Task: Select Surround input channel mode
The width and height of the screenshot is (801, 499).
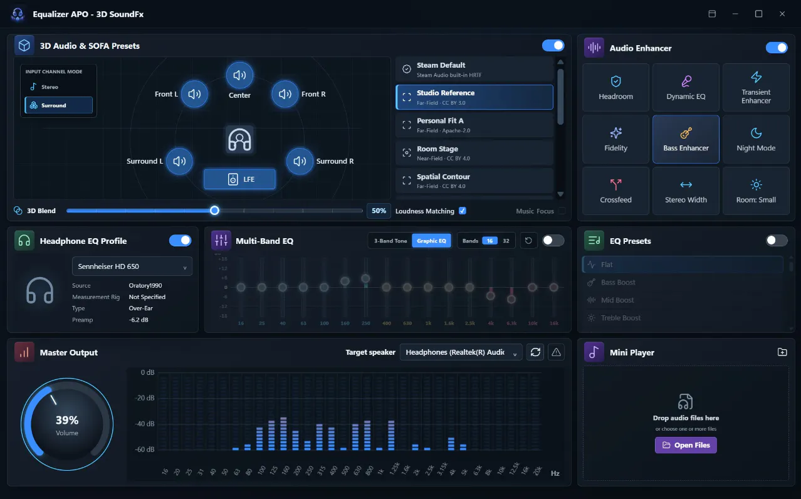Action: point(58,105)
